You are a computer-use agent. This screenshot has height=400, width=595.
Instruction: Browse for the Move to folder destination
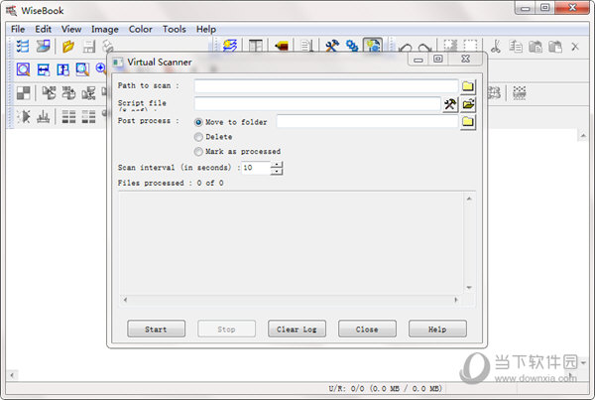468,122
